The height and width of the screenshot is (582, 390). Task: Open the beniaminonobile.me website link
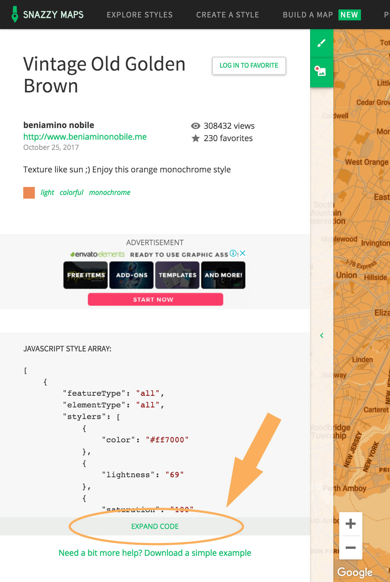pos(85,137)
